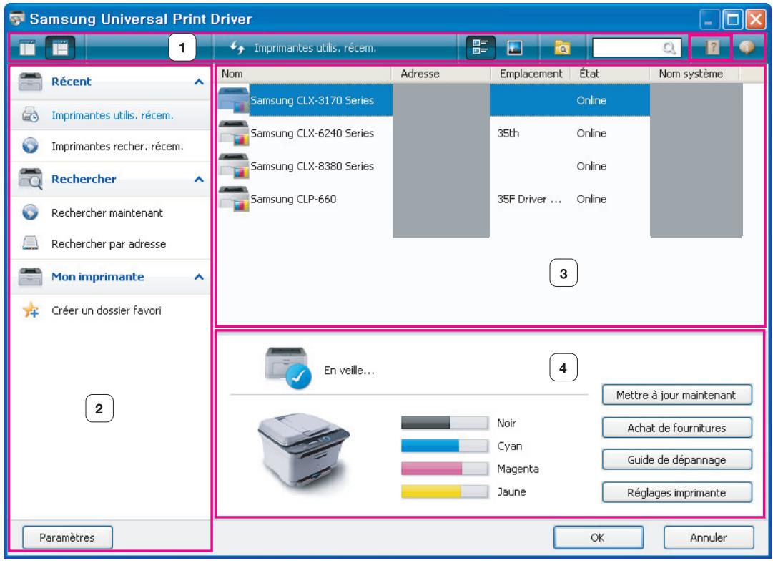
Task: Sort by the Nom column header
Action: point(304,74)
